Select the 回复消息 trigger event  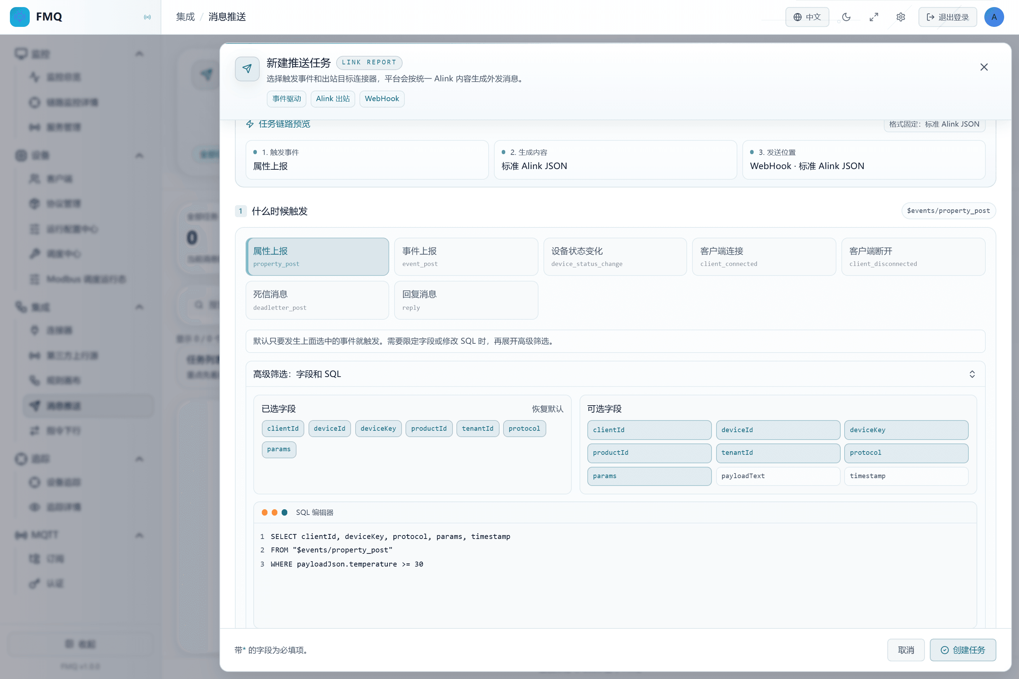pos(466,300)
